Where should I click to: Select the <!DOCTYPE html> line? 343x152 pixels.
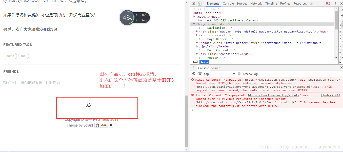coord(207,9)
